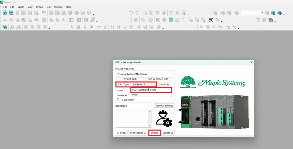Close the STEP2 dialog with X
This screenshot has width=293, height=149.
pos(251,62)
